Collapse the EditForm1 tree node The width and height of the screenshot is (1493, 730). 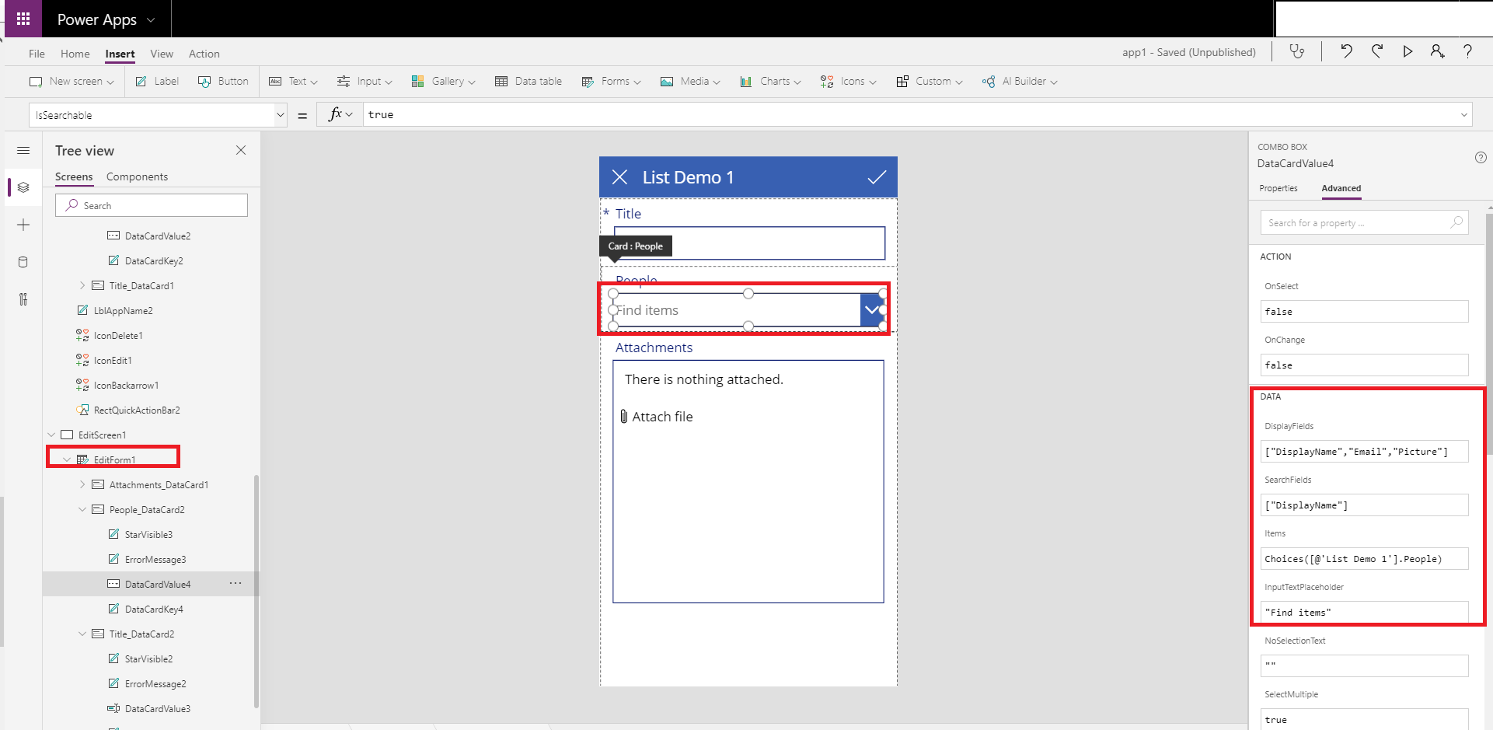coord(67,459)
